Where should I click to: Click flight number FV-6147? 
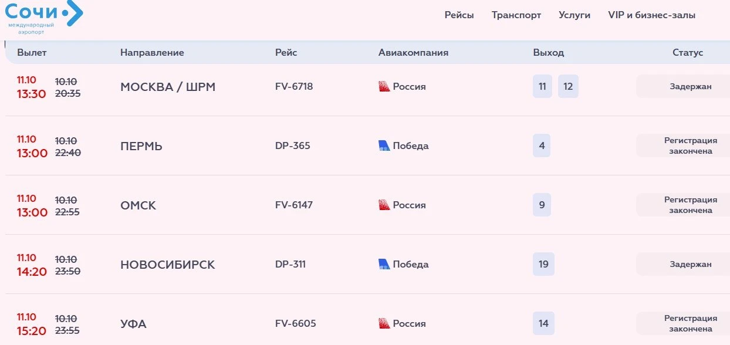click(x=294, y=205)
